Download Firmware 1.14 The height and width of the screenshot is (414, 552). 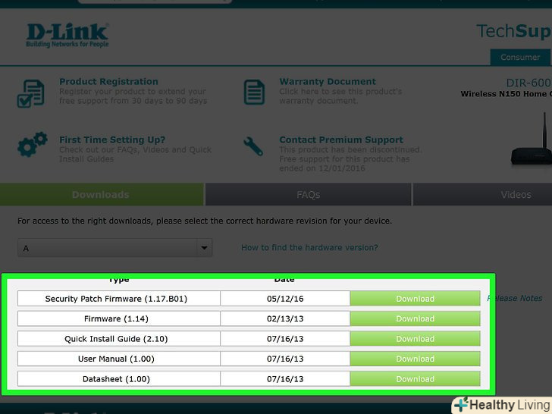pyautogui.click(x=415, y=318)
